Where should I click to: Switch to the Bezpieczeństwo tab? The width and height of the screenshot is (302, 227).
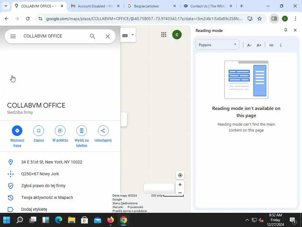click(152, 6)
